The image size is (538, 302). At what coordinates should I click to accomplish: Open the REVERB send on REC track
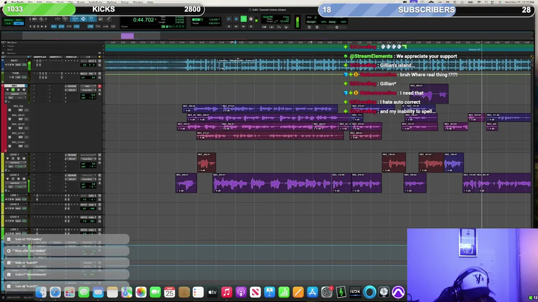coord(71,86)
